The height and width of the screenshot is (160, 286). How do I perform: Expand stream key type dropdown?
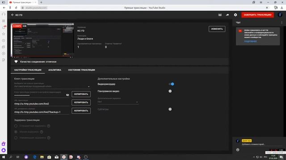(52, 87)
